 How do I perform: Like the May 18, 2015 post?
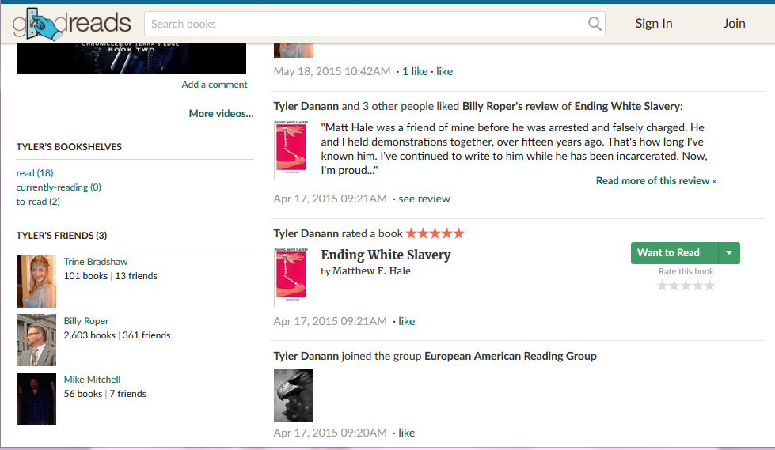pos(444,71)
